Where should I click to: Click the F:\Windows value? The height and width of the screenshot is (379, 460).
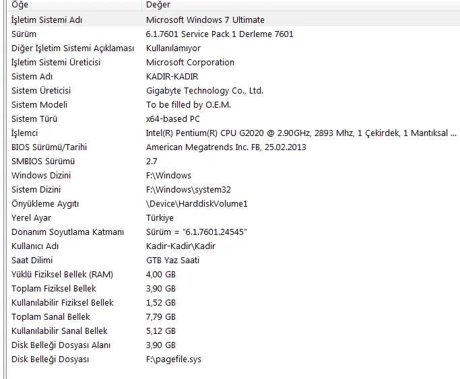click(x=168, y=175)
